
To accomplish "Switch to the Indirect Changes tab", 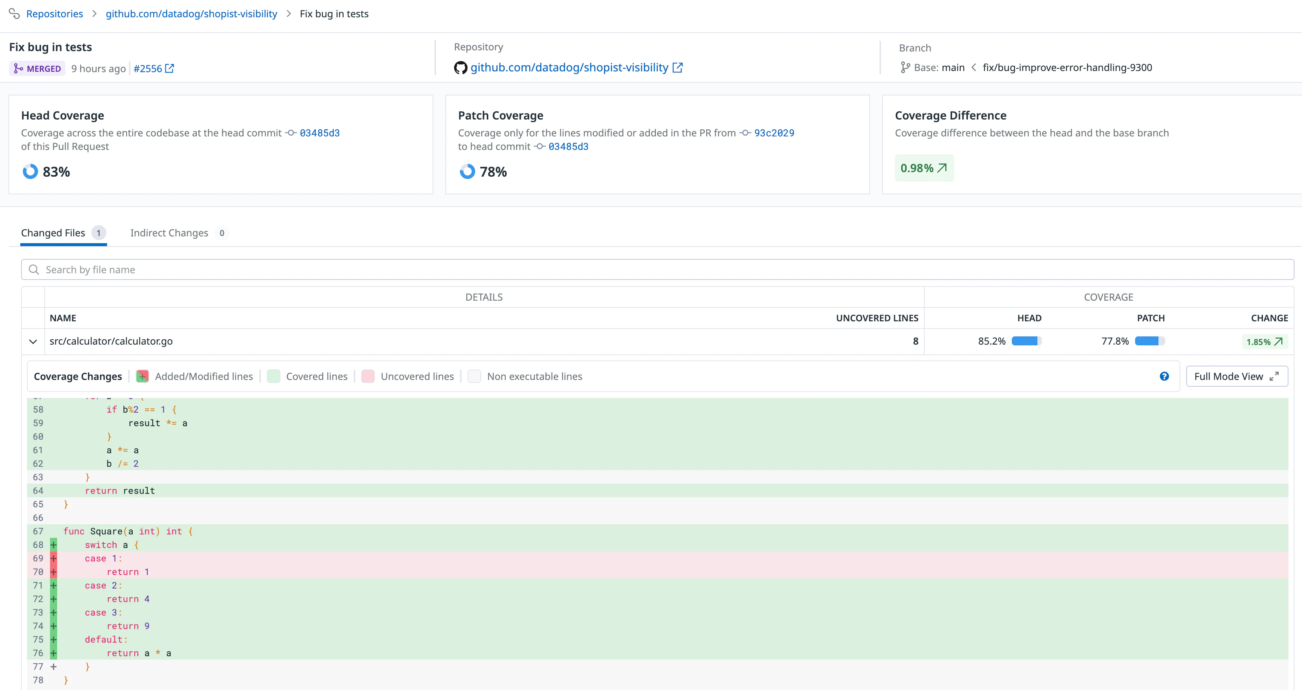I will point(169,233).
